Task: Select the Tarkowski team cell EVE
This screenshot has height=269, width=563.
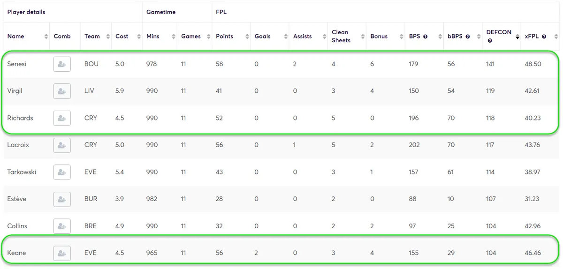Action: click(90, 172)
